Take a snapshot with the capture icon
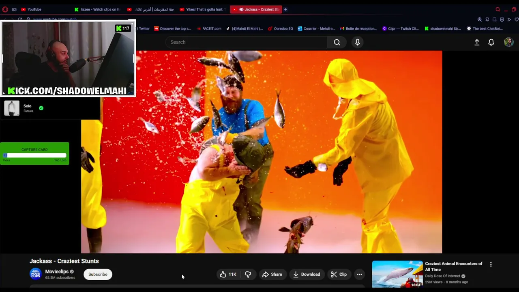 coord(495,19)
